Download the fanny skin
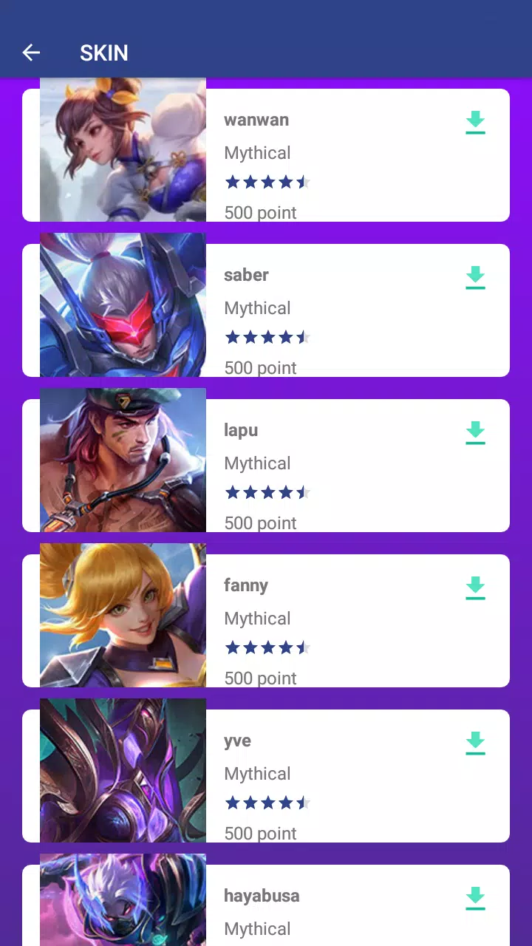 click(475, 588)
